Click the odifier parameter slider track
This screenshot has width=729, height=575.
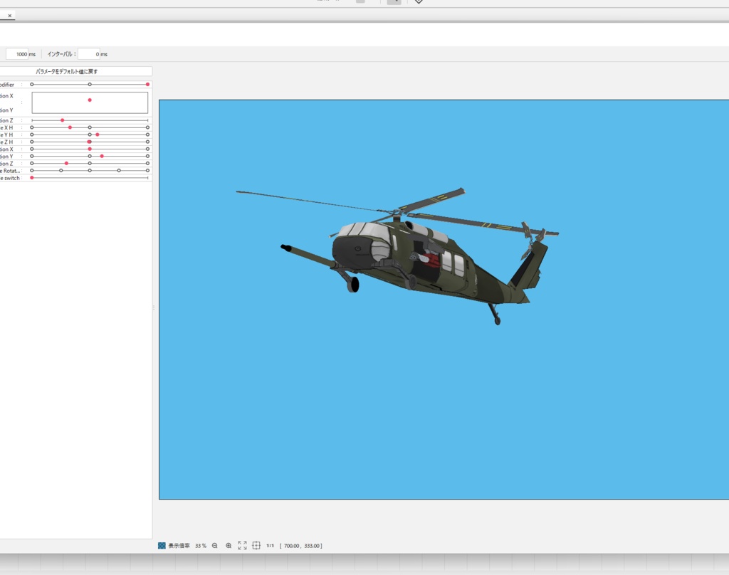click(90, 85)
